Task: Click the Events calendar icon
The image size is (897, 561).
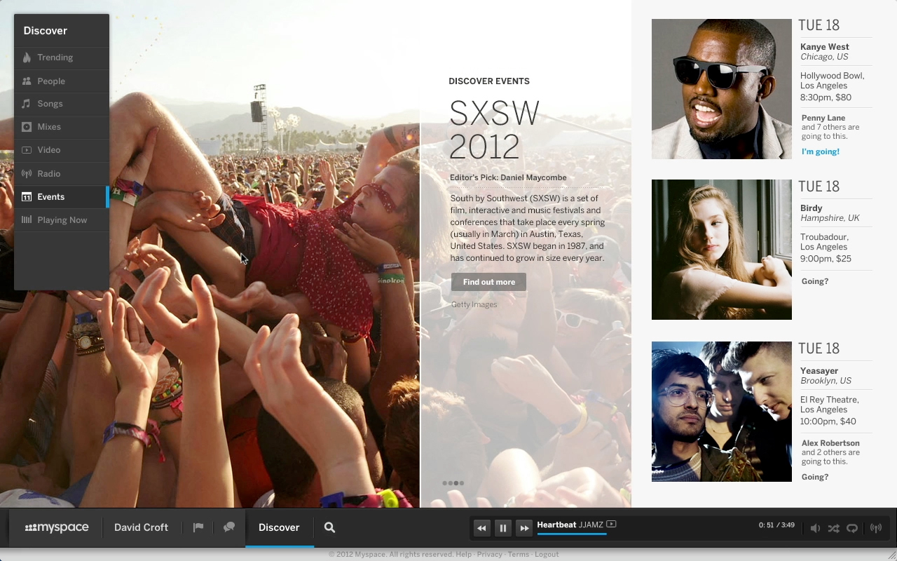Action: (x=27, y=197)
